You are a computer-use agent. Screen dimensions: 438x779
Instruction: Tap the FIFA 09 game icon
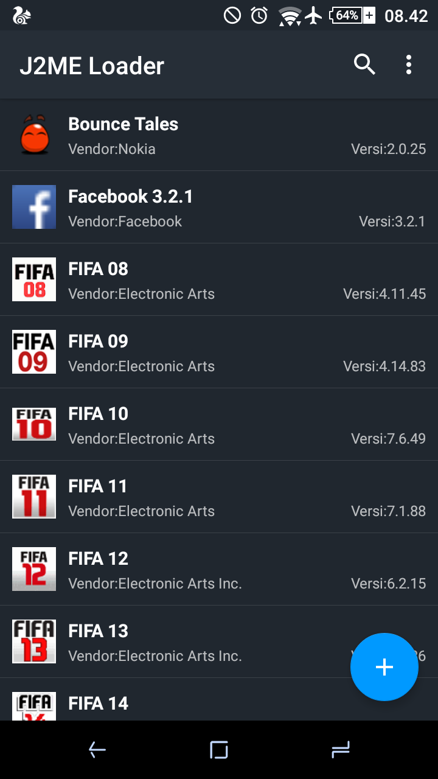click(x=34, y=352)
